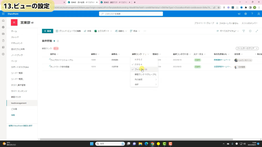Click the 新規 button

tap(48, 31)
